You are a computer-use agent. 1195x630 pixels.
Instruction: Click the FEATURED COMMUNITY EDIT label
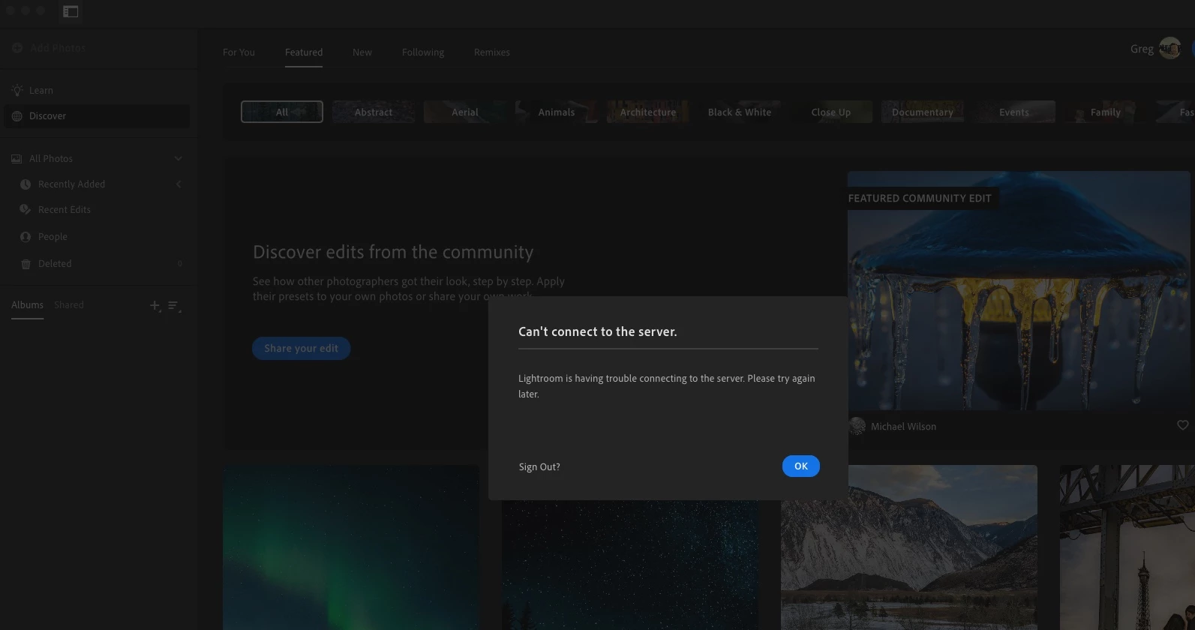(x=920, y=198)
